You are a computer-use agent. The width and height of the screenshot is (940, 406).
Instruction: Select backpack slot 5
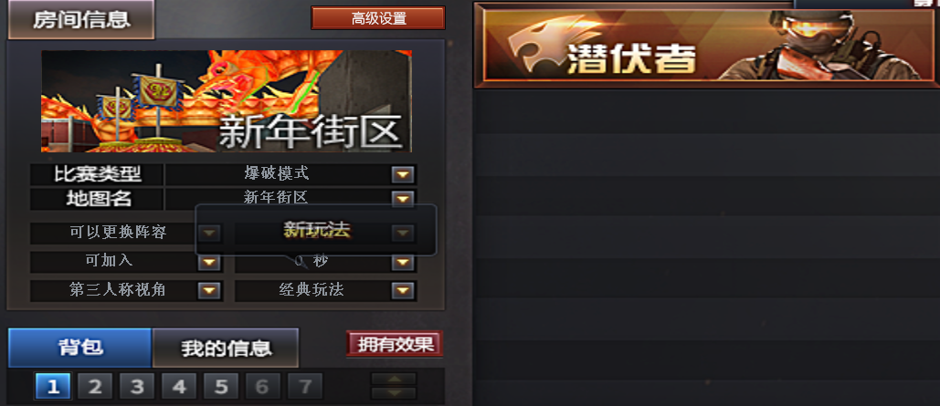tap(221, 386)
